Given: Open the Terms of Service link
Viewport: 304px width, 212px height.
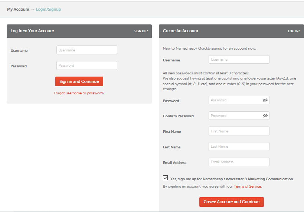Looking at the screenshot, I should [x=247, y=186].
